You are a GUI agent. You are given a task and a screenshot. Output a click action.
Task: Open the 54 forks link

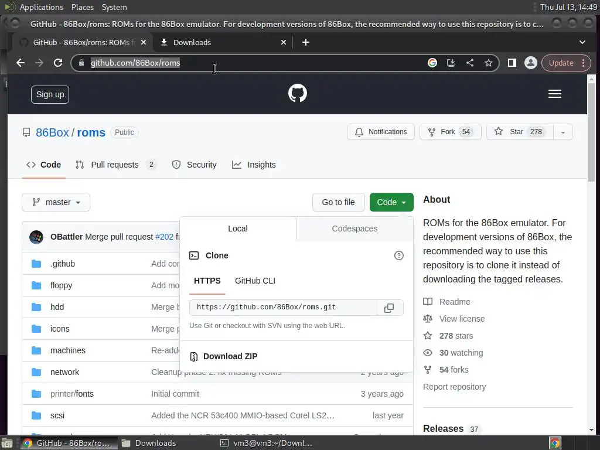(454, 370)
